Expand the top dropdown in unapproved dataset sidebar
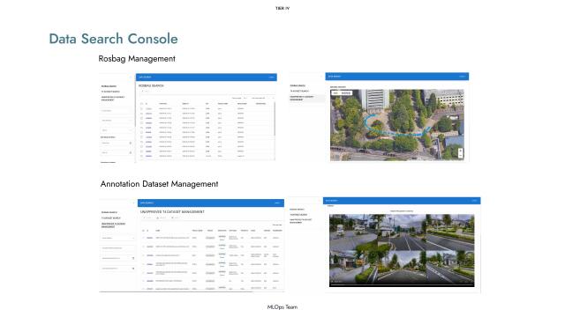The image size is (565, 317). click(x=117, y=238)
